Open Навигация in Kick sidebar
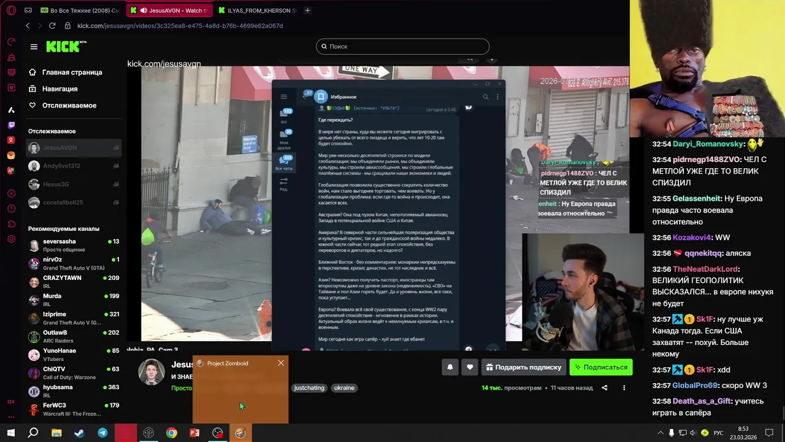 point(53,89)
